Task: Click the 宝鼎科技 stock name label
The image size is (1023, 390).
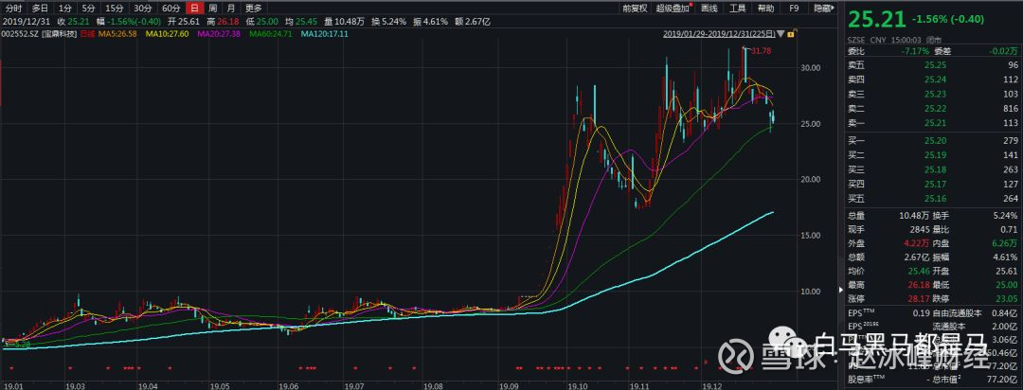Action: click(x=60, y=33)
